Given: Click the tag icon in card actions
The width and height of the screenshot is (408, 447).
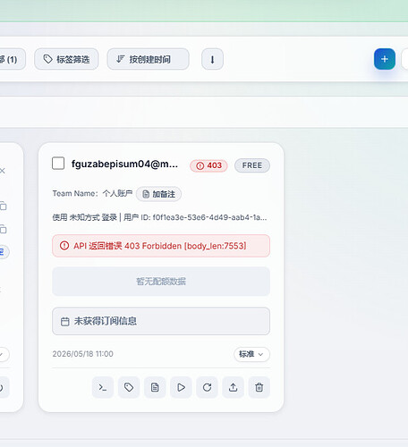Looking at the screenshot, I should pyautogui.click(x=129, y=387).
